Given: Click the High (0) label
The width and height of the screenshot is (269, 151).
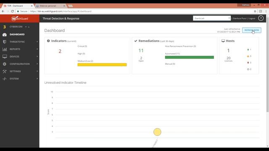Looking at the screenshot, I should point(81,54).
